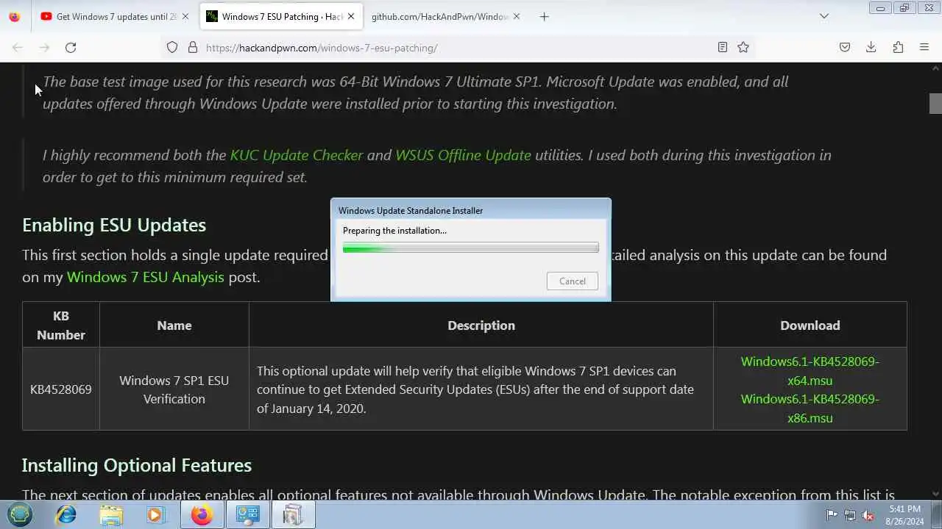Open Action Center flag tray icon
942x529 pixels.
pos(832,515)
